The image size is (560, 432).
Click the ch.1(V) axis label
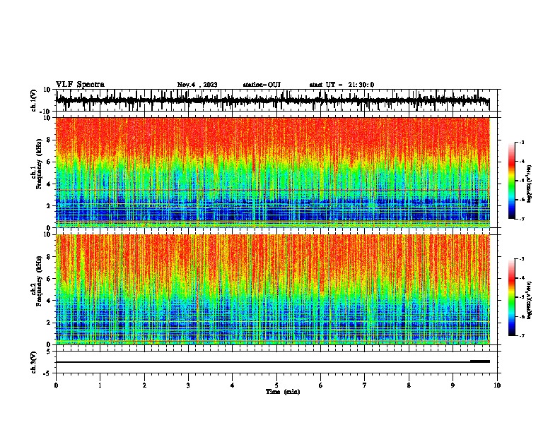(x=33, y=100)
